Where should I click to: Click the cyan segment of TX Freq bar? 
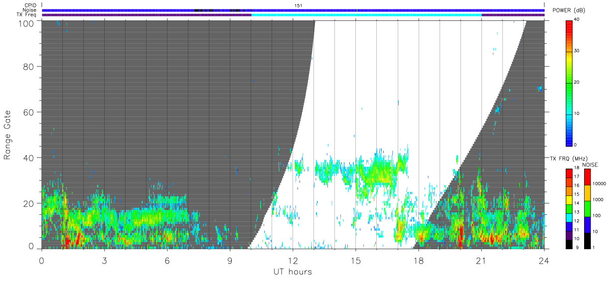coord(366,15)
